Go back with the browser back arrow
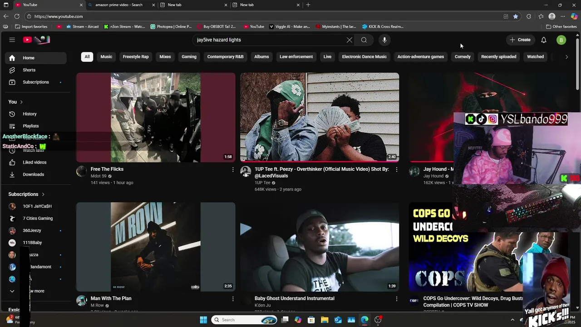The image size is (581, 327). pyautogui.click(x=5, y=16)
